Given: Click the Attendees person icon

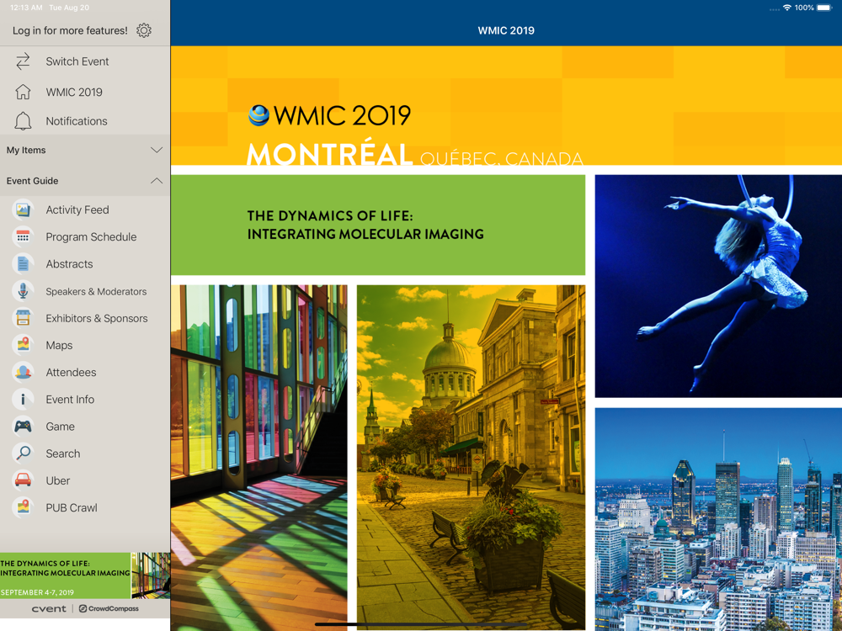Looking at the screenshot, I should (x=23, y=373).
